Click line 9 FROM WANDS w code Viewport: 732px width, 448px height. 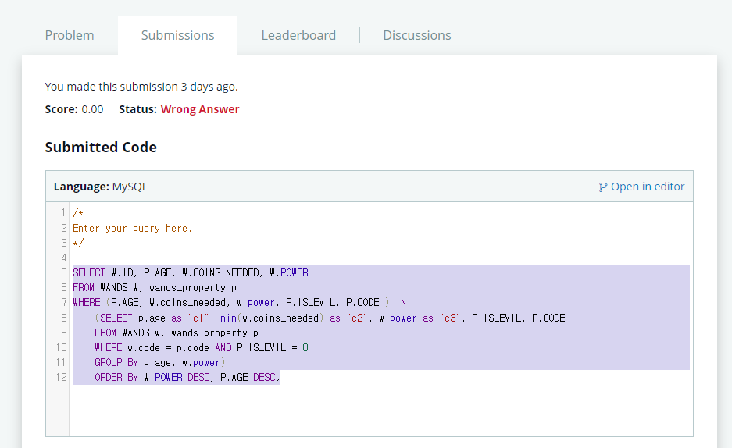(177, 332)
